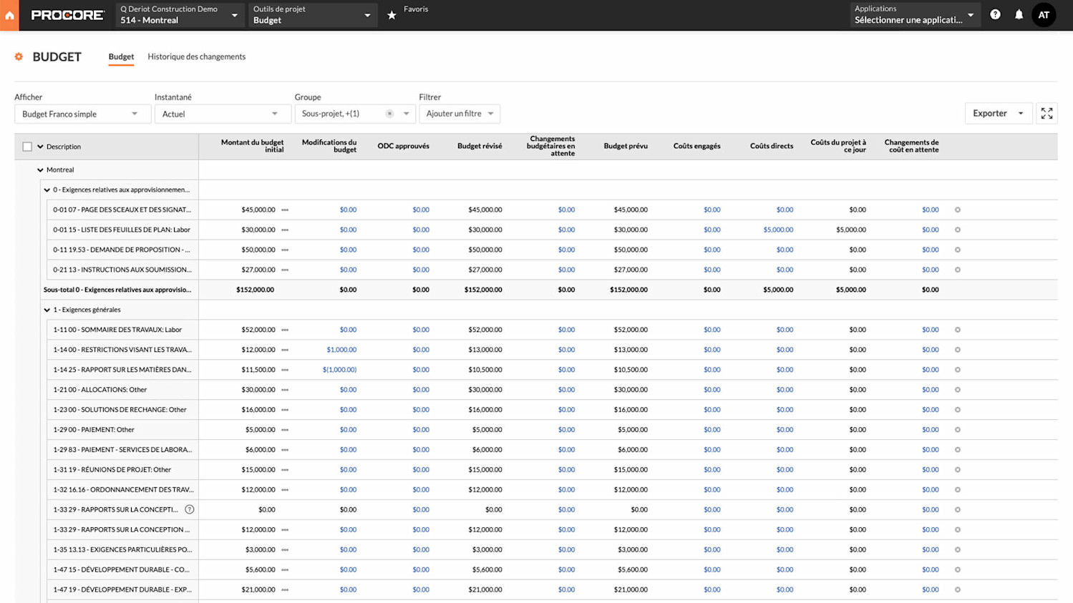Open the notifications bell
Screen dimensions: 1073x603
pyautogui.click(x=1019, y=14)
